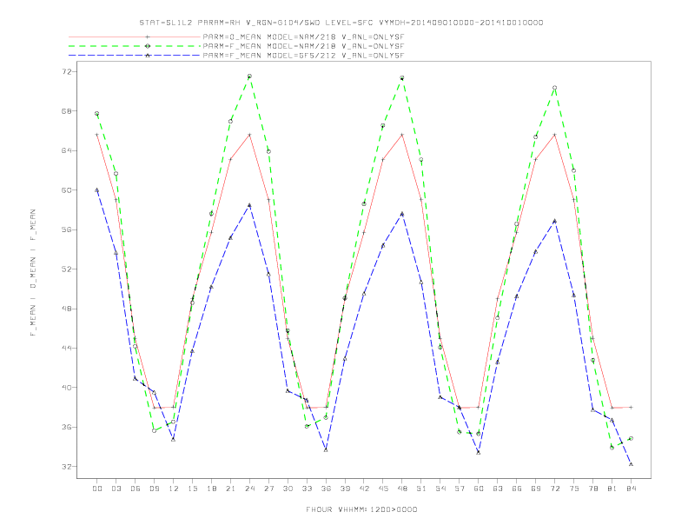Image resolution: width=688 pixels, height=532 pixels.
Task: Click x-axis tick label 60
Action: pos(479,489)
